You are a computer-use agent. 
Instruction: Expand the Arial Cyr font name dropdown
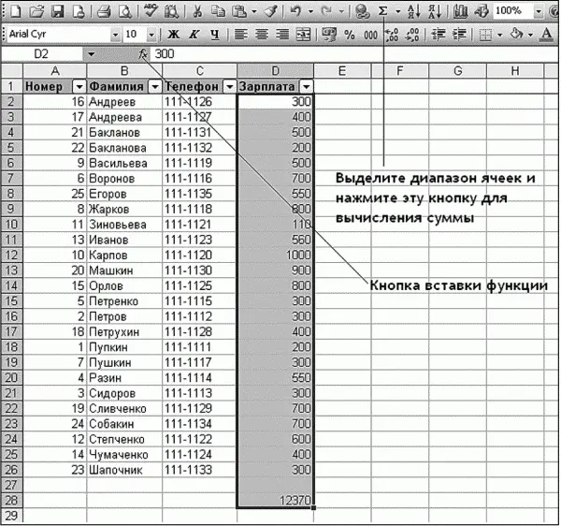click(115, 35)
